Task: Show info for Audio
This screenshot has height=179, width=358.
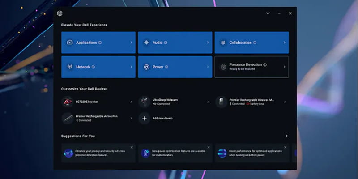Action: tap(166, 43)
